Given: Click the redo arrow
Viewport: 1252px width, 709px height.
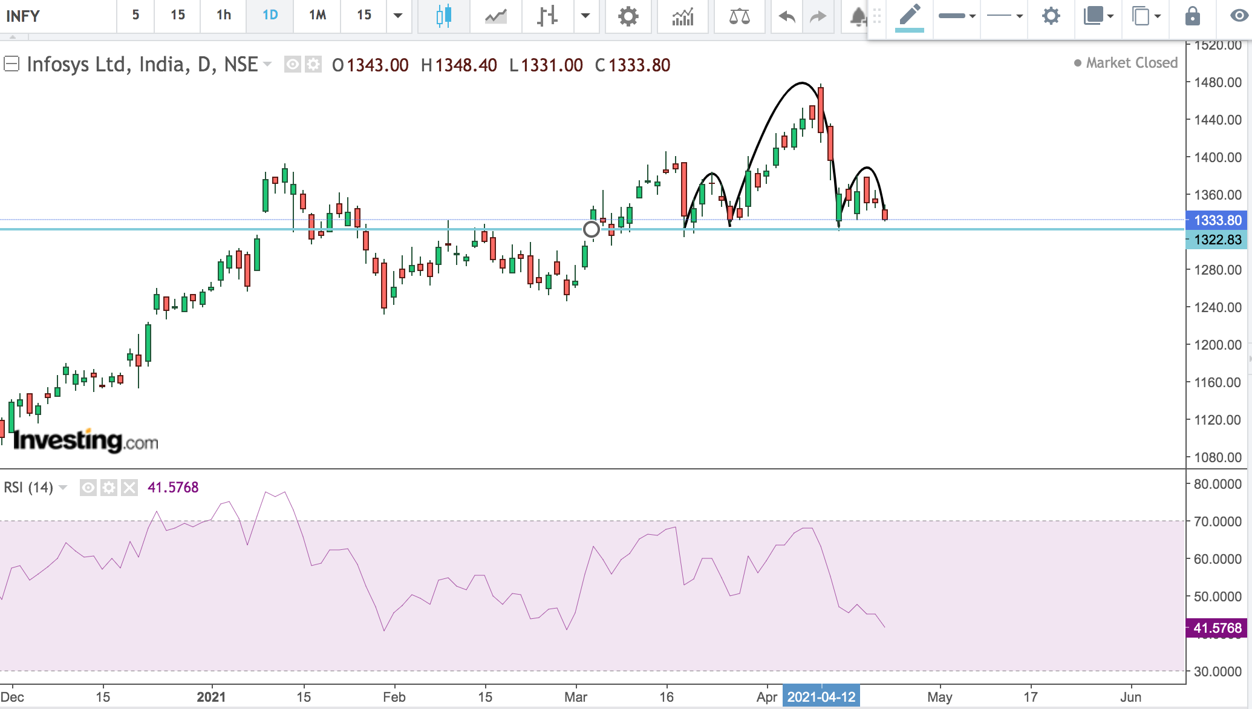Looking at the screenshot, I should 817,16.
